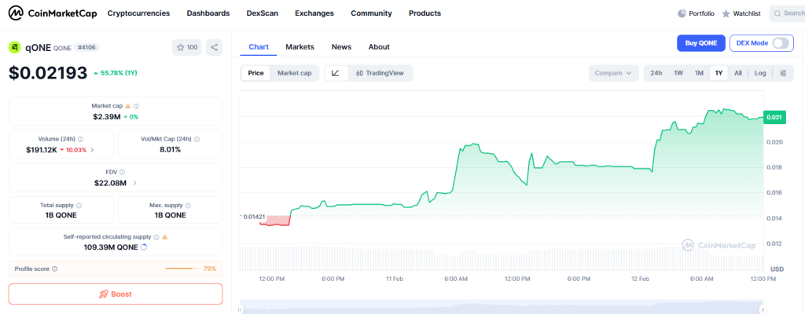Toggle DEX Mode switch on
Screen dimensions: 805x314
click(781, 43)
